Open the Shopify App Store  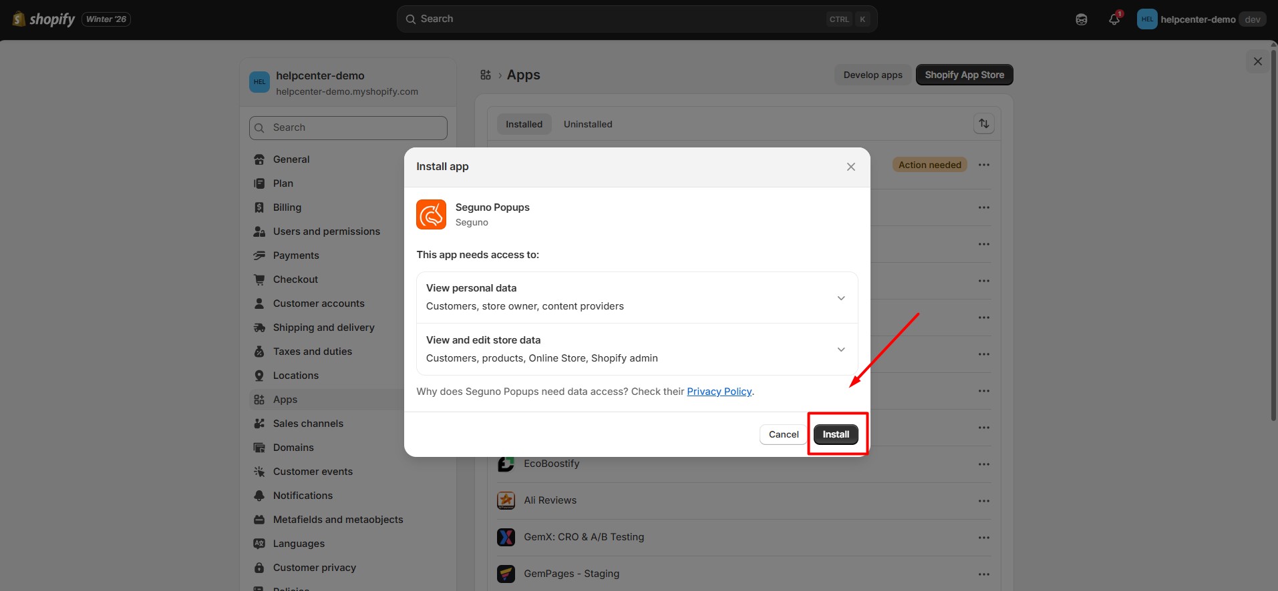tap(964, 75)
